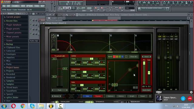Expand the Packs folder in Browser
The height and width of the screenshot is (109, 194).
pos(9,64)
